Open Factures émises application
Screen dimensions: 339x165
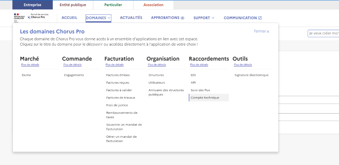coord(118,75)
